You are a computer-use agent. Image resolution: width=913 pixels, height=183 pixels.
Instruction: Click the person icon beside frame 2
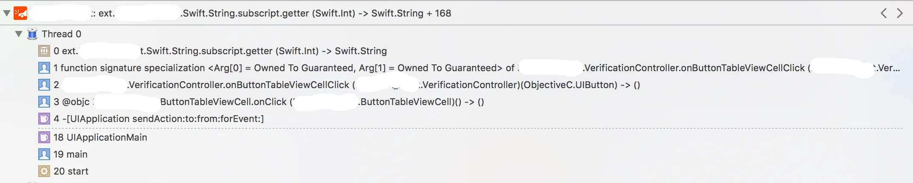click(x=44, y=85)
